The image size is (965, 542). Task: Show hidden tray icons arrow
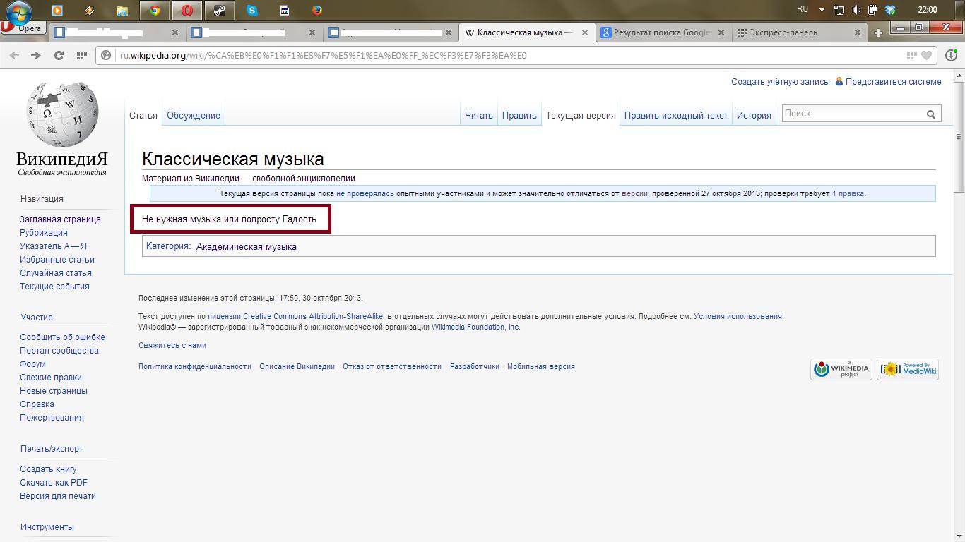pos(822,10)
